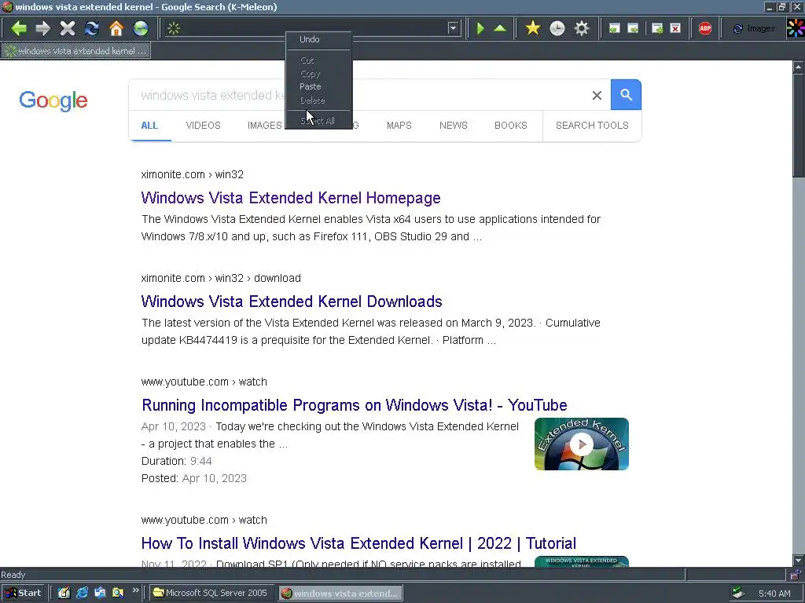Switch to BOOKS search tab
Screen dimensions: 805x603
[x=511, y=126]
